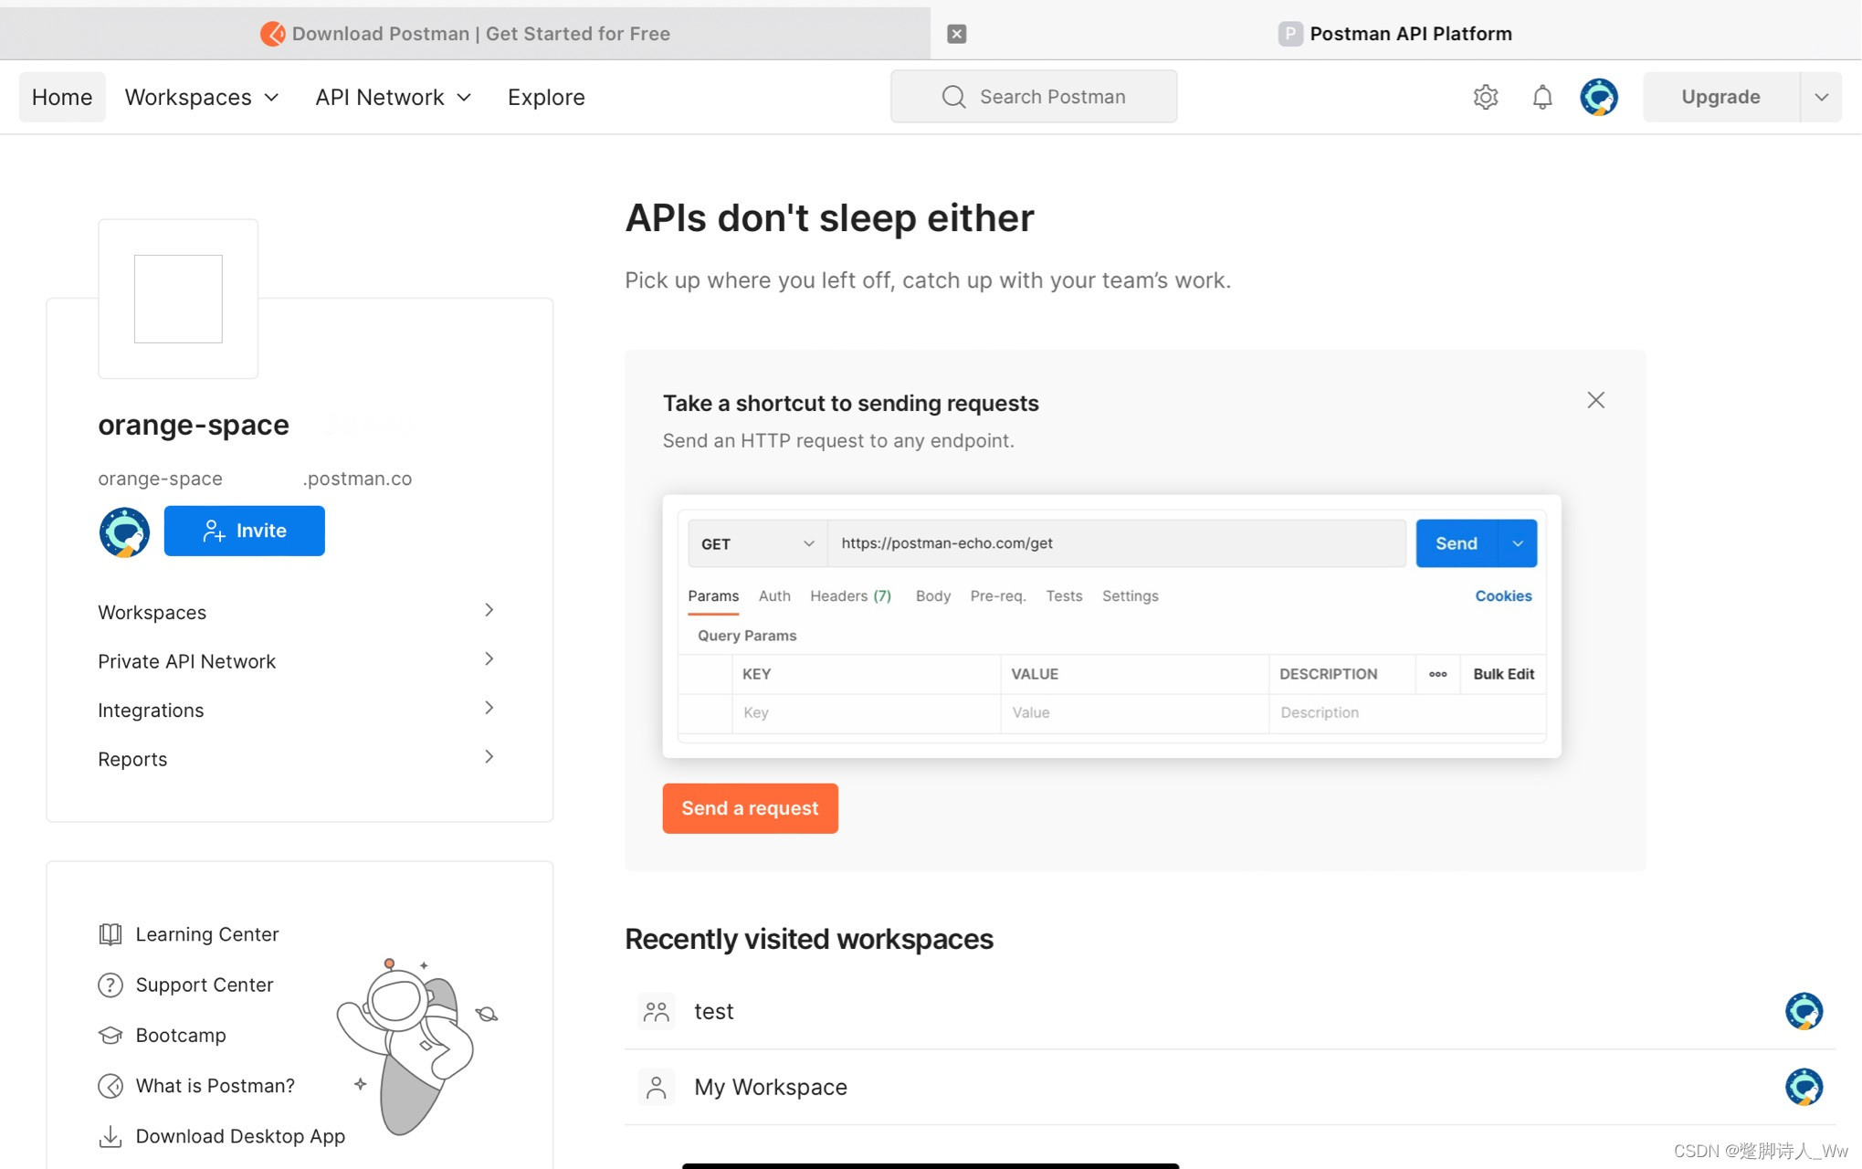1862x1169 pixels.
Task: Select the Home menu item
Action: (61, 97)
